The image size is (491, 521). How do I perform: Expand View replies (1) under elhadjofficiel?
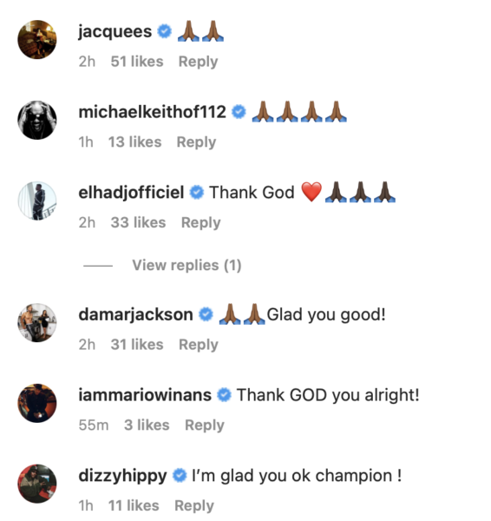pyautogui.click(x=187, y=266)
